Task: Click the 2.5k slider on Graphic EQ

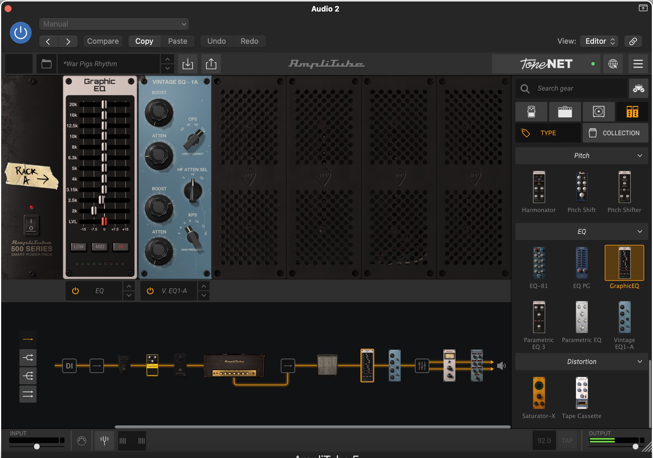Action: point(101,200)
